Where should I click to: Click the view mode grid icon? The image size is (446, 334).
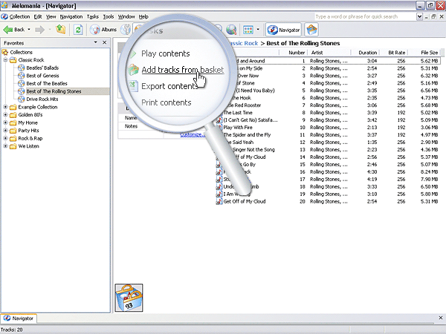[248, 30]
